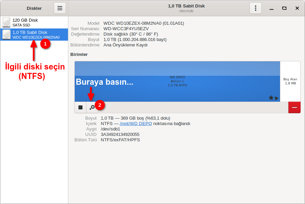Close the Disks window
The width and height of the screenshot is (305, 204).
297,8
